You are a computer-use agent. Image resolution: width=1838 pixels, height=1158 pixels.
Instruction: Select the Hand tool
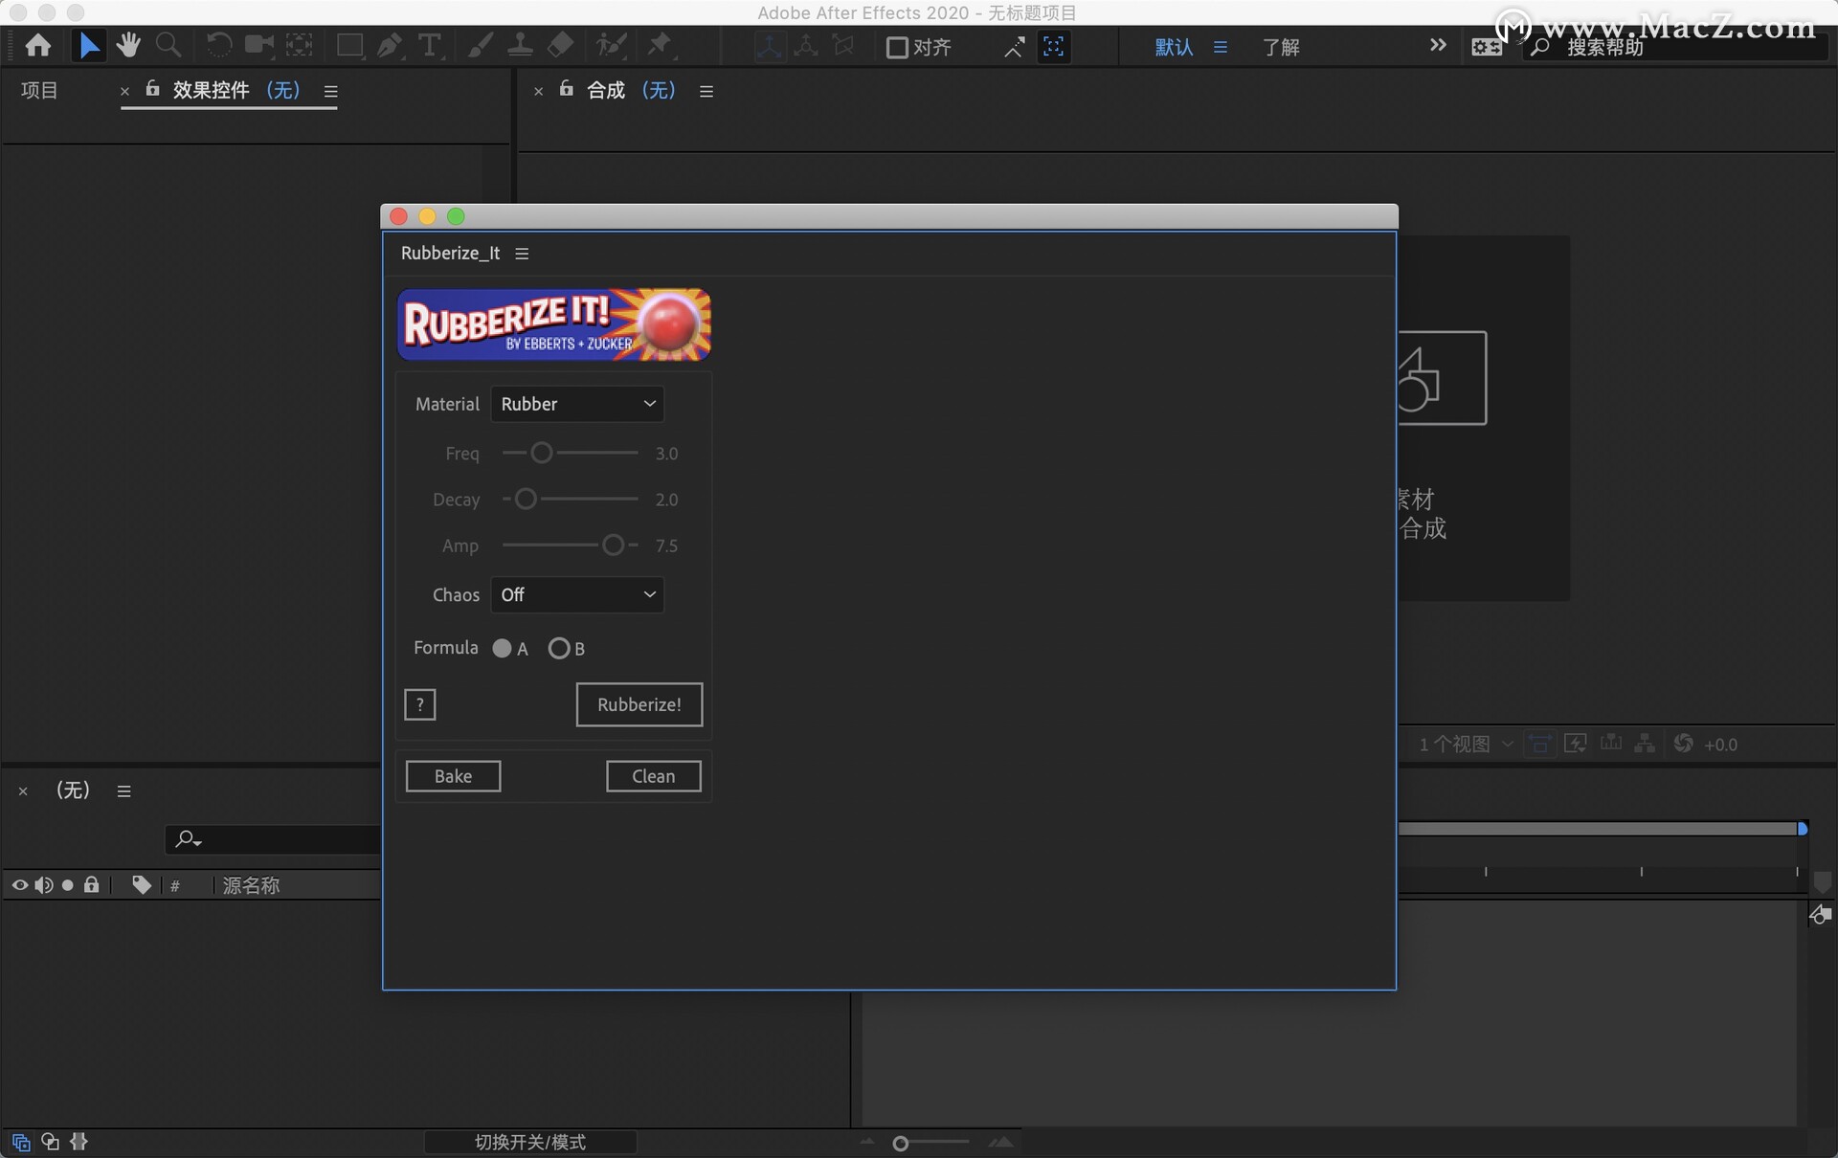127,45
